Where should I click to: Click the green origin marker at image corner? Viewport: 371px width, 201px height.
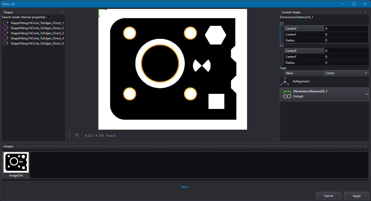point(102,13)
